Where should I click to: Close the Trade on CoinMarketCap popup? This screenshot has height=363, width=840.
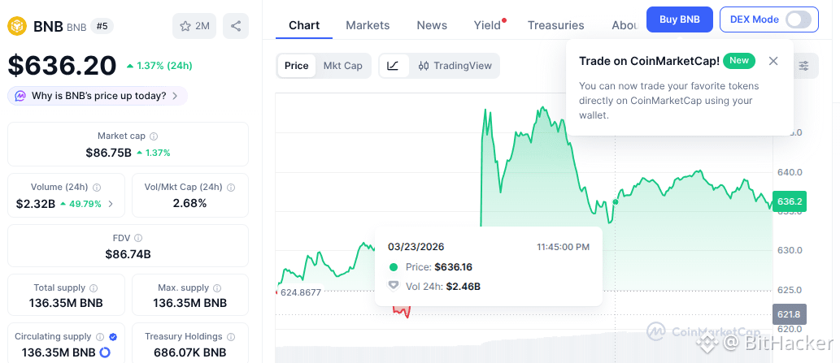point(773,61)
